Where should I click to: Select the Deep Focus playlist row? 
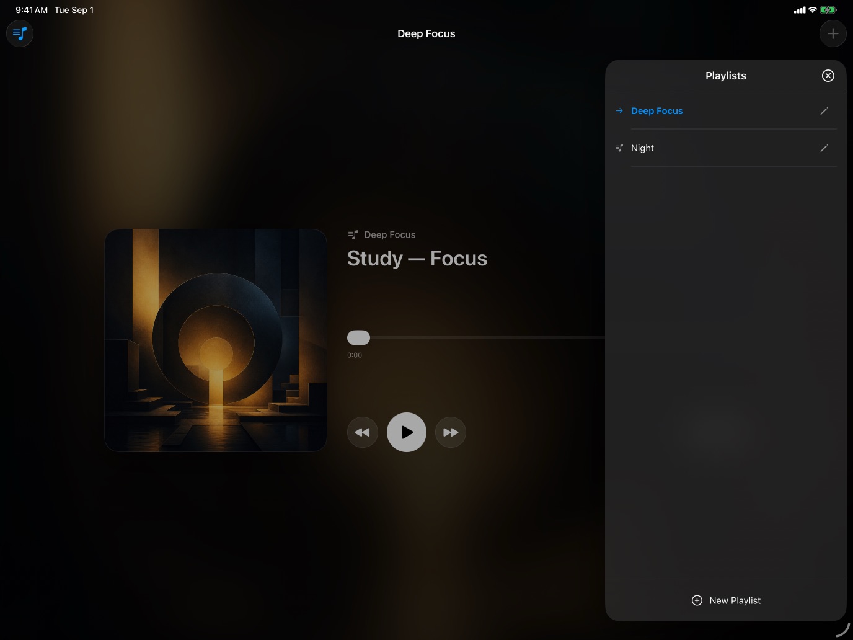pyautogui.click(x=725, y=111)
